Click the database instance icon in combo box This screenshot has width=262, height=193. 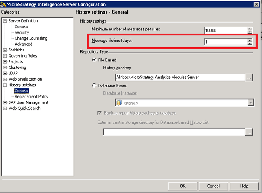(x=119, y=103)
